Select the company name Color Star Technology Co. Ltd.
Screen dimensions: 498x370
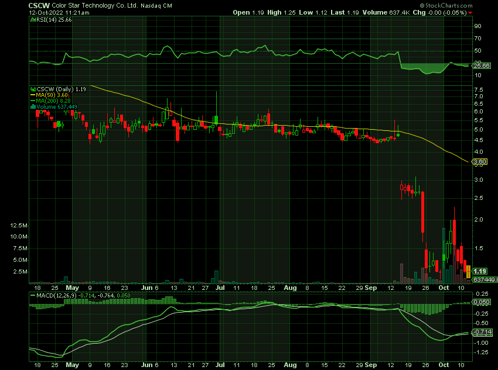coord(95,5)
